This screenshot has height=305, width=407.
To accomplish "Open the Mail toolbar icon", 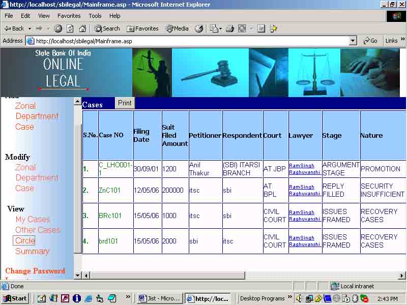I will [x=214, y=28].
